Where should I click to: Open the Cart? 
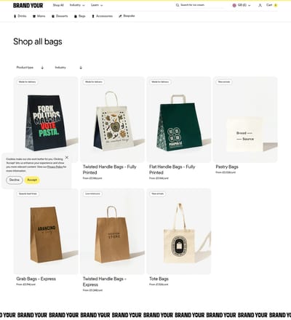[271, 5]
